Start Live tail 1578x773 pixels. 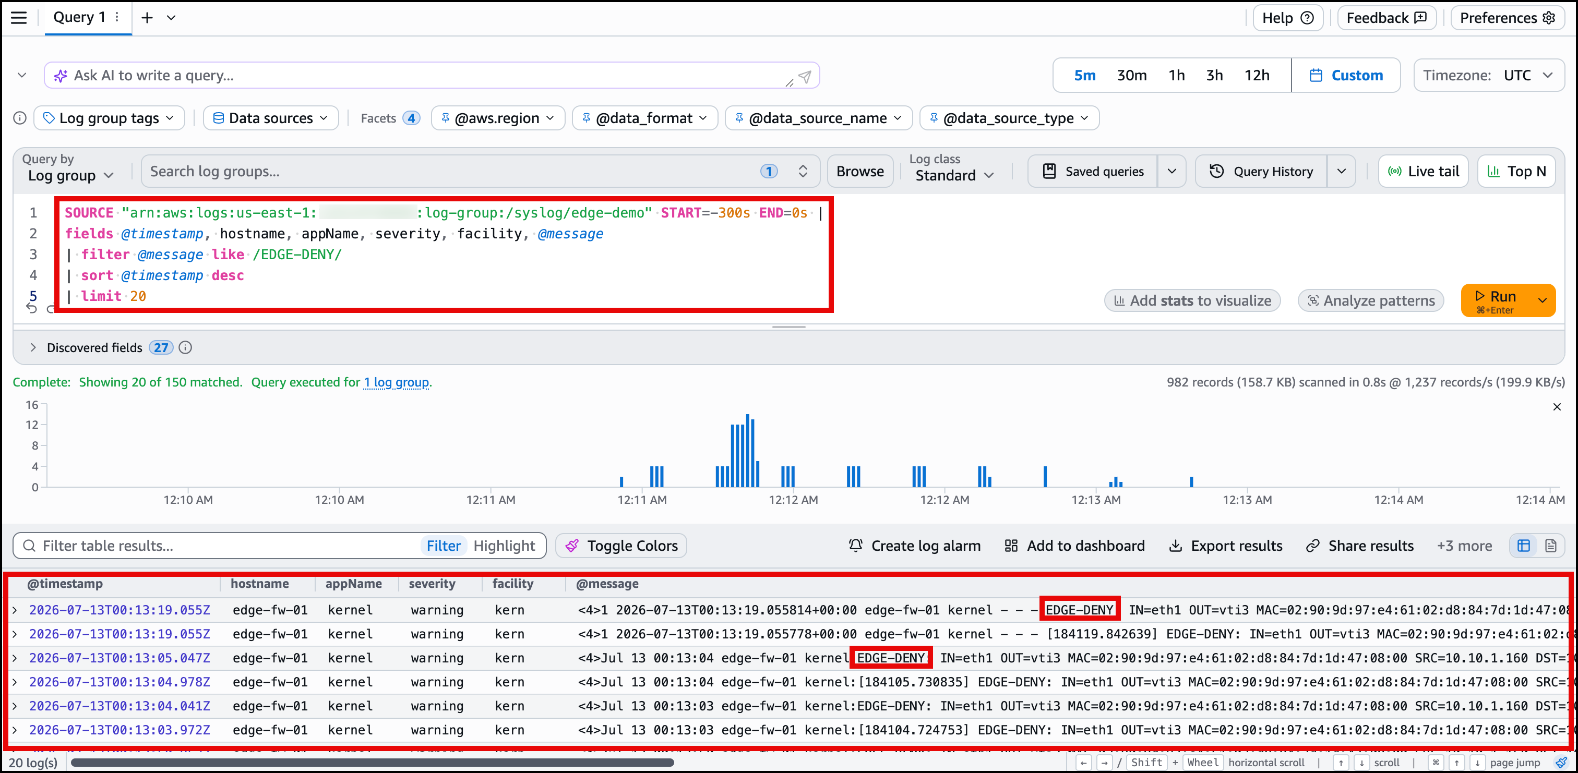tap(1423, 171)
